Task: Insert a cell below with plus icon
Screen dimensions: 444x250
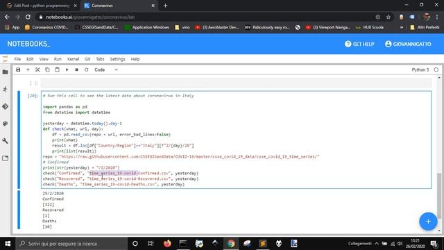Action: 28,69
